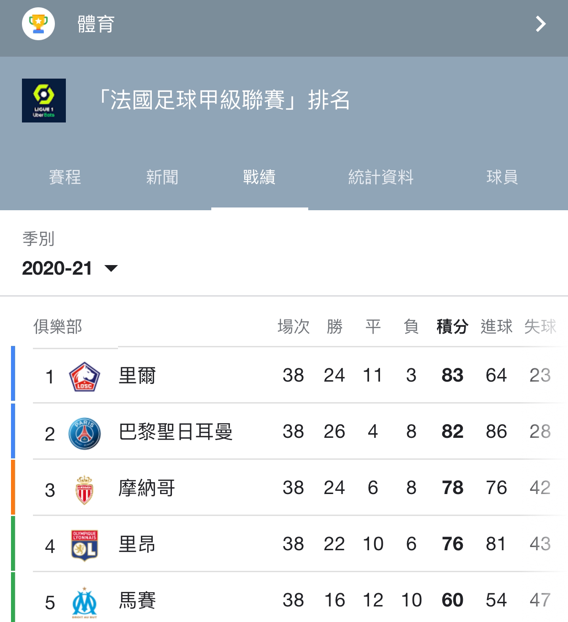The image size is (568, 622).
Task: Open the 巴黎聖日耳曼 team link
Action: click(x=176, y=432)
